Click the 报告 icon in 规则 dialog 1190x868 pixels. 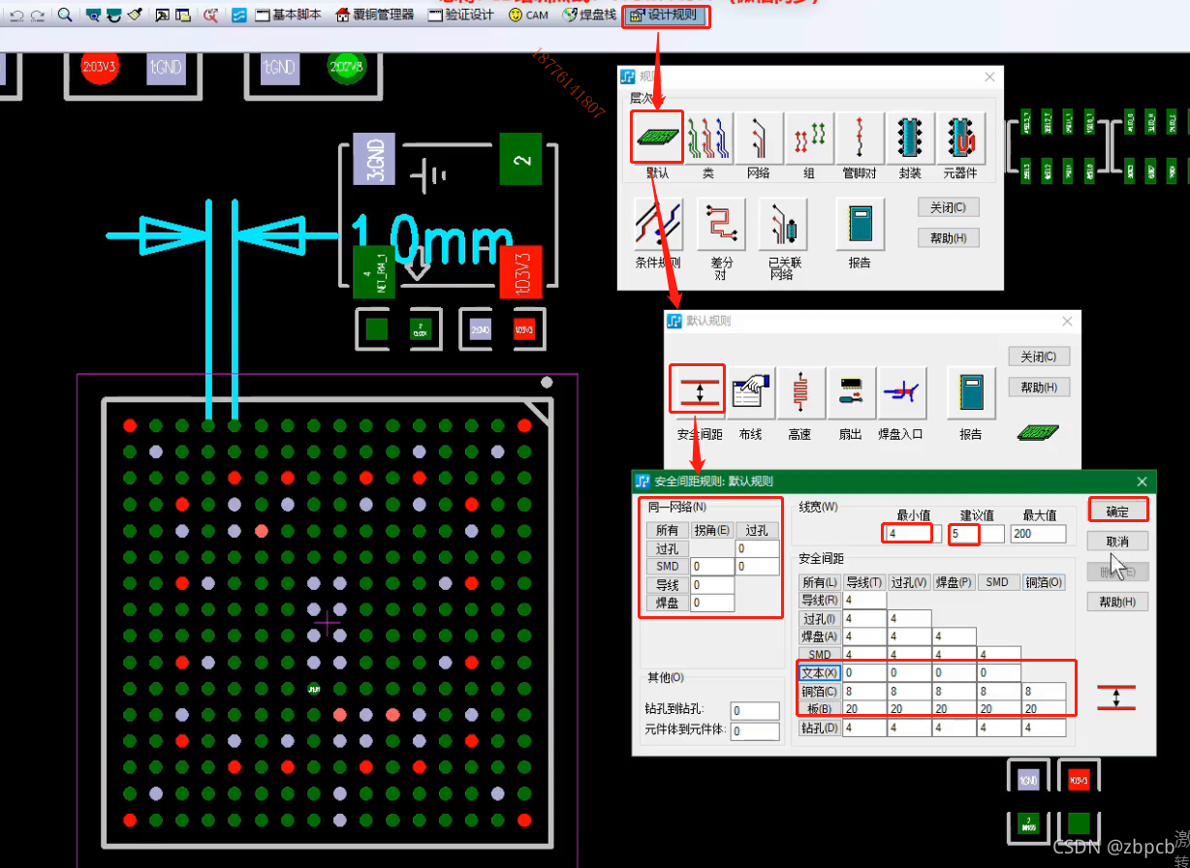click(859, 225)
